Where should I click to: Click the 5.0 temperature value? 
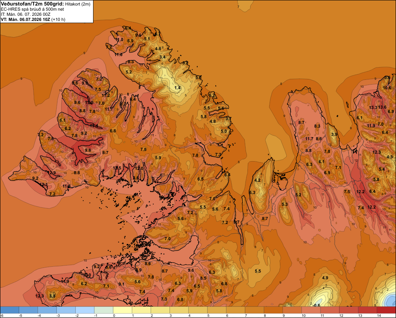224,131
